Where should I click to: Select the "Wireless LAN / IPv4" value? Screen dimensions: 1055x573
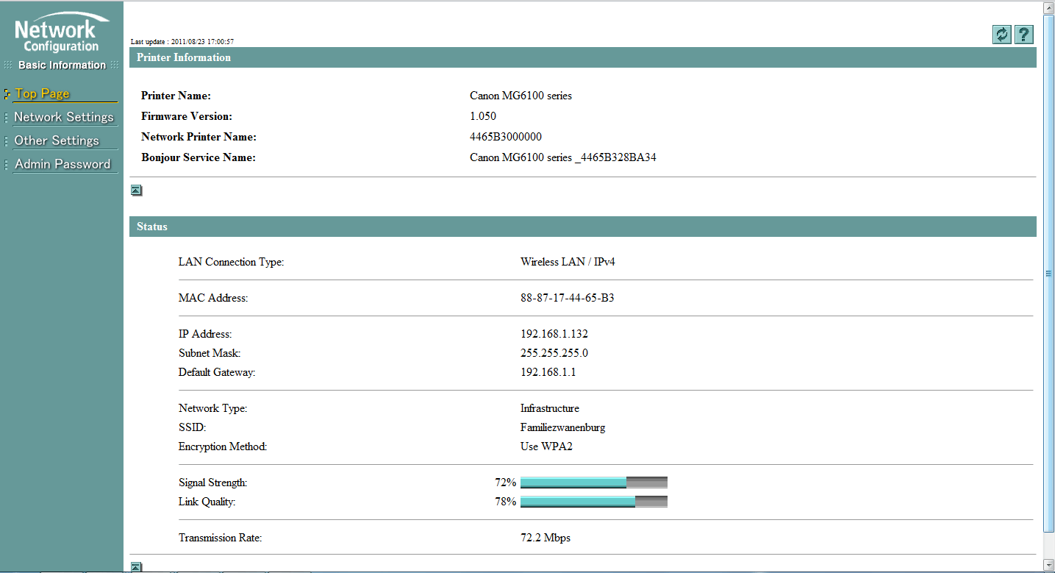(568, 262)
